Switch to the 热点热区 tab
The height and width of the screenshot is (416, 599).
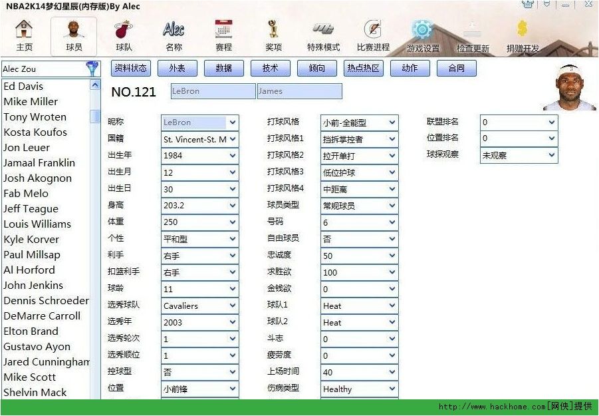[x=364, y=69]
